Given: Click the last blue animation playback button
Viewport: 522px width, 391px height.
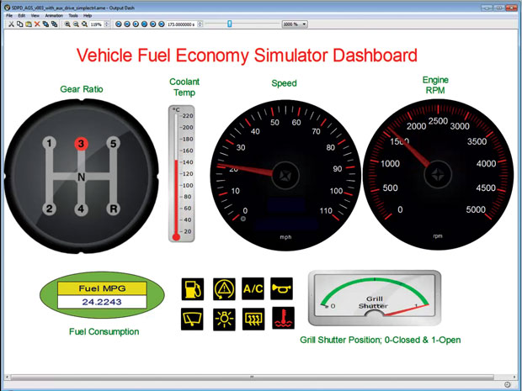Looking at the screenshot, I should pyautogui.click(x=162, y=24).
